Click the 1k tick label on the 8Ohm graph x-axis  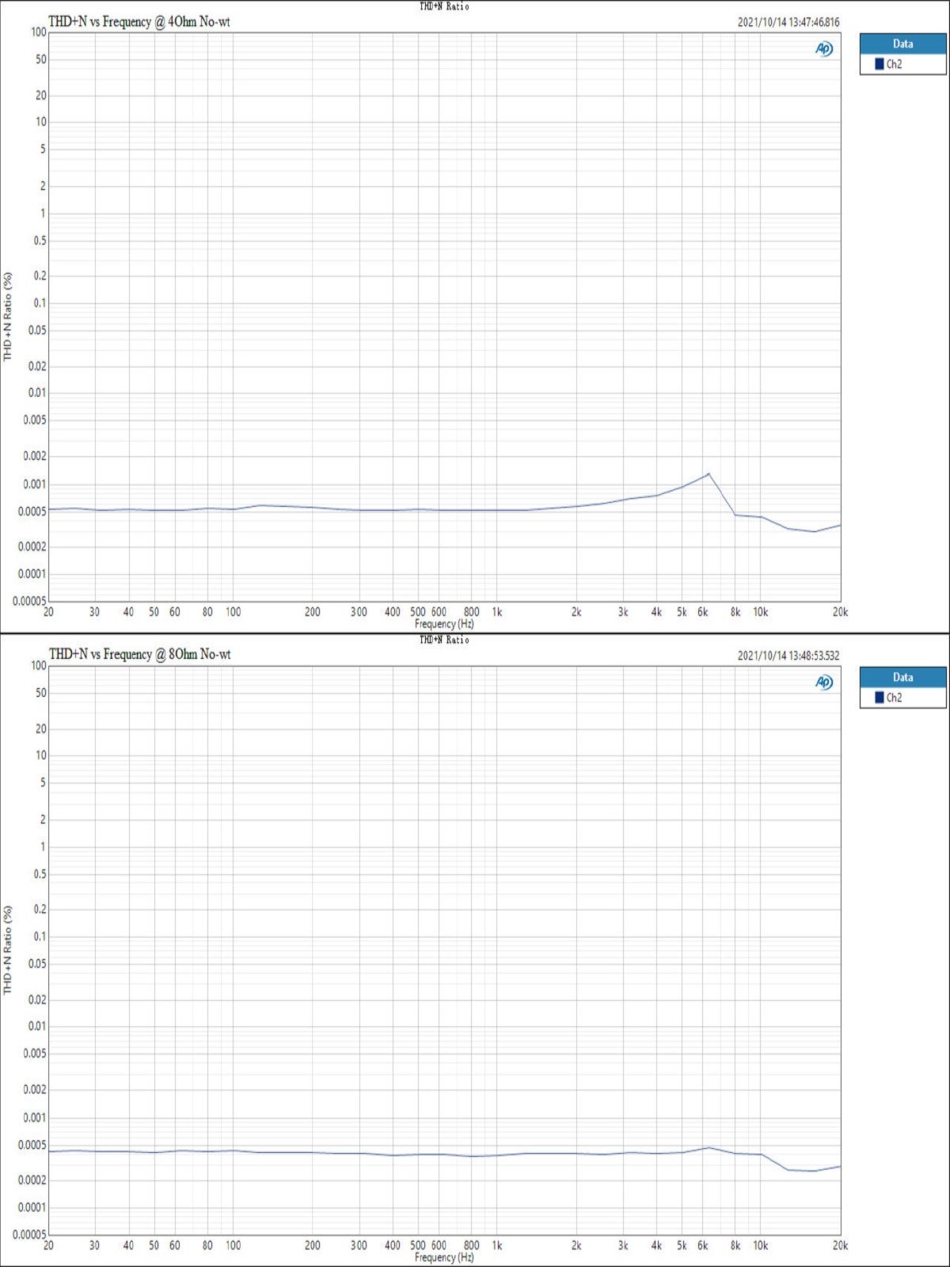click(497, 1246)
